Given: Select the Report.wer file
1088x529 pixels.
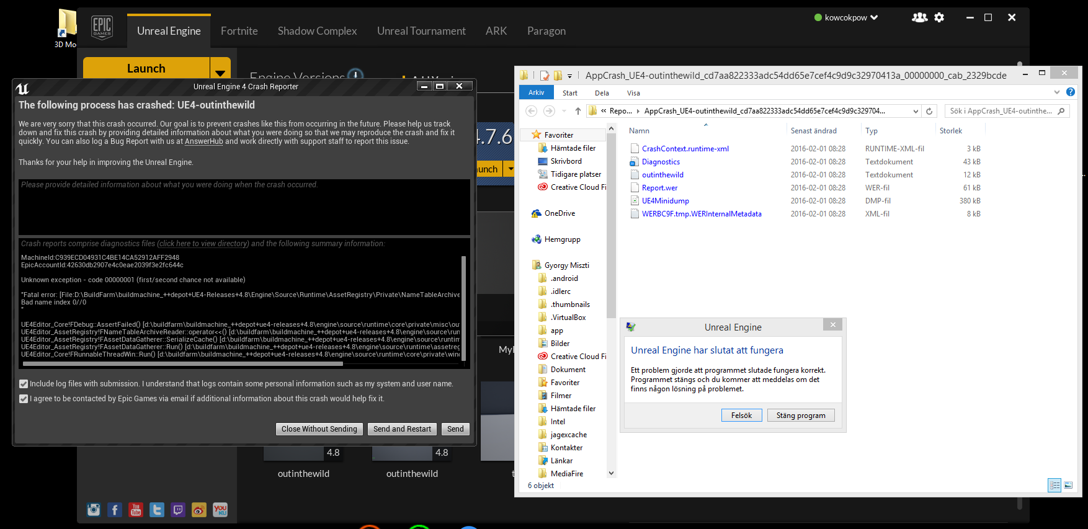Looking at the screenshot, I should click(x=659, y=188).
